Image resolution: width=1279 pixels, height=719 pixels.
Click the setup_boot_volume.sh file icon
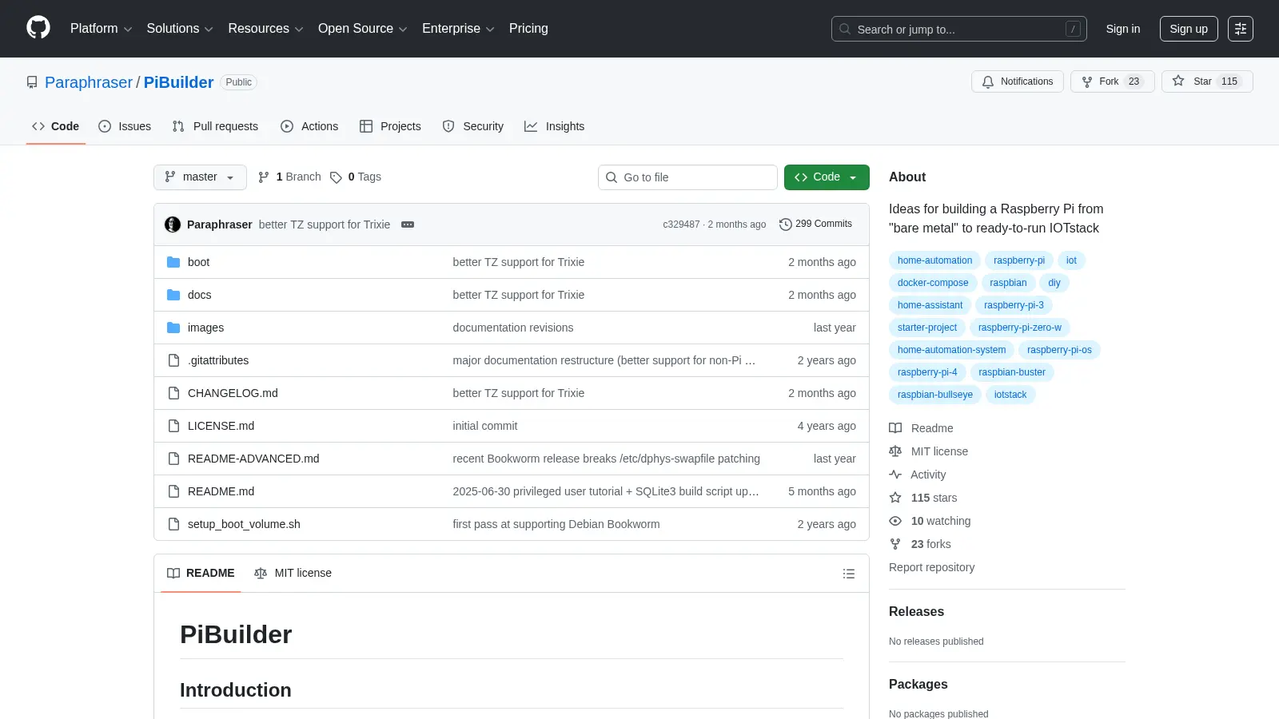click(x=173, y=524)
